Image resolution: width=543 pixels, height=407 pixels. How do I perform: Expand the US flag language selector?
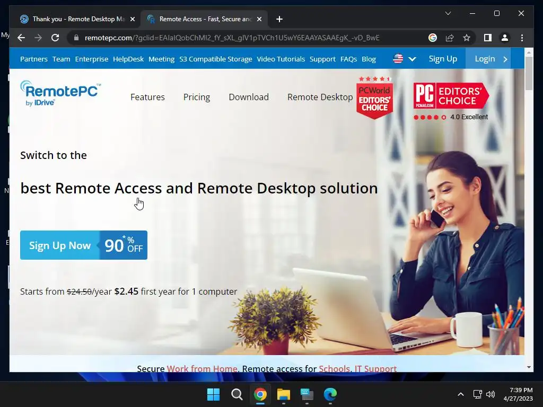click(x=404, y=59)
